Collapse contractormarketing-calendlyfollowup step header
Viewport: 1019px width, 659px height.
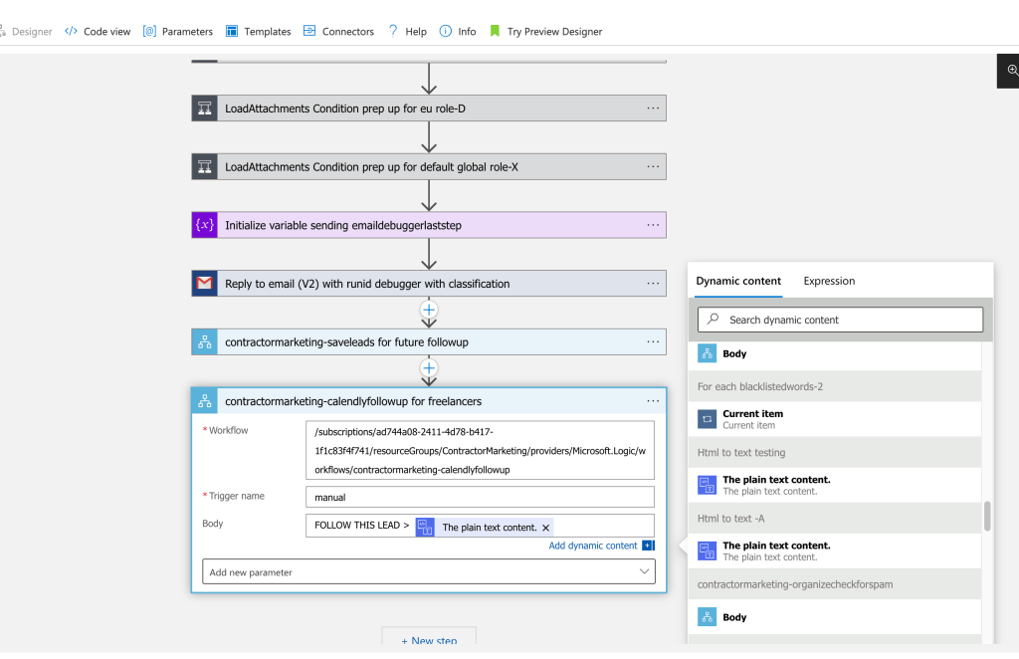pos(429,401)
